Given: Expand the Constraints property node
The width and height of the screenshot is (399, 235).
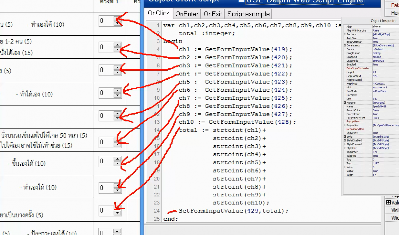Looking at the screenshot, I should [345, 45].
